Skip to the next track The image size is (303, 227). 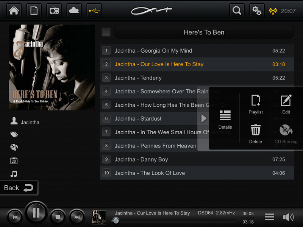[77, 217]
